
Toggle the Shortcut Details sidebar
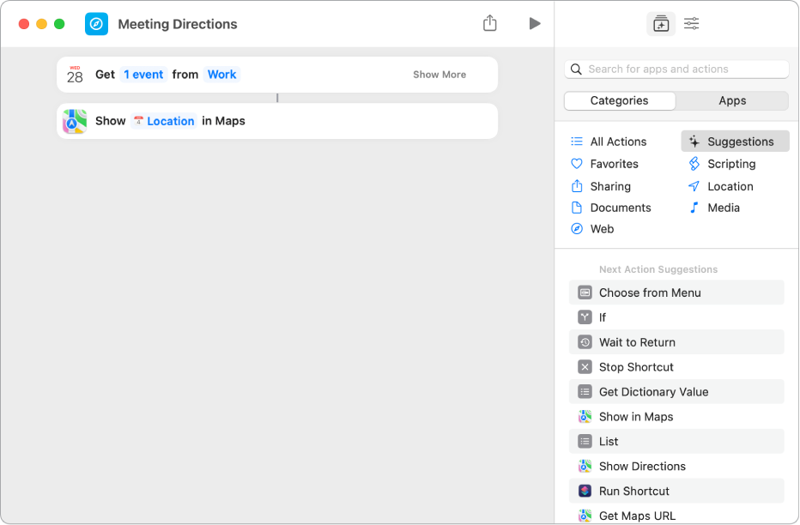(691, 23)
